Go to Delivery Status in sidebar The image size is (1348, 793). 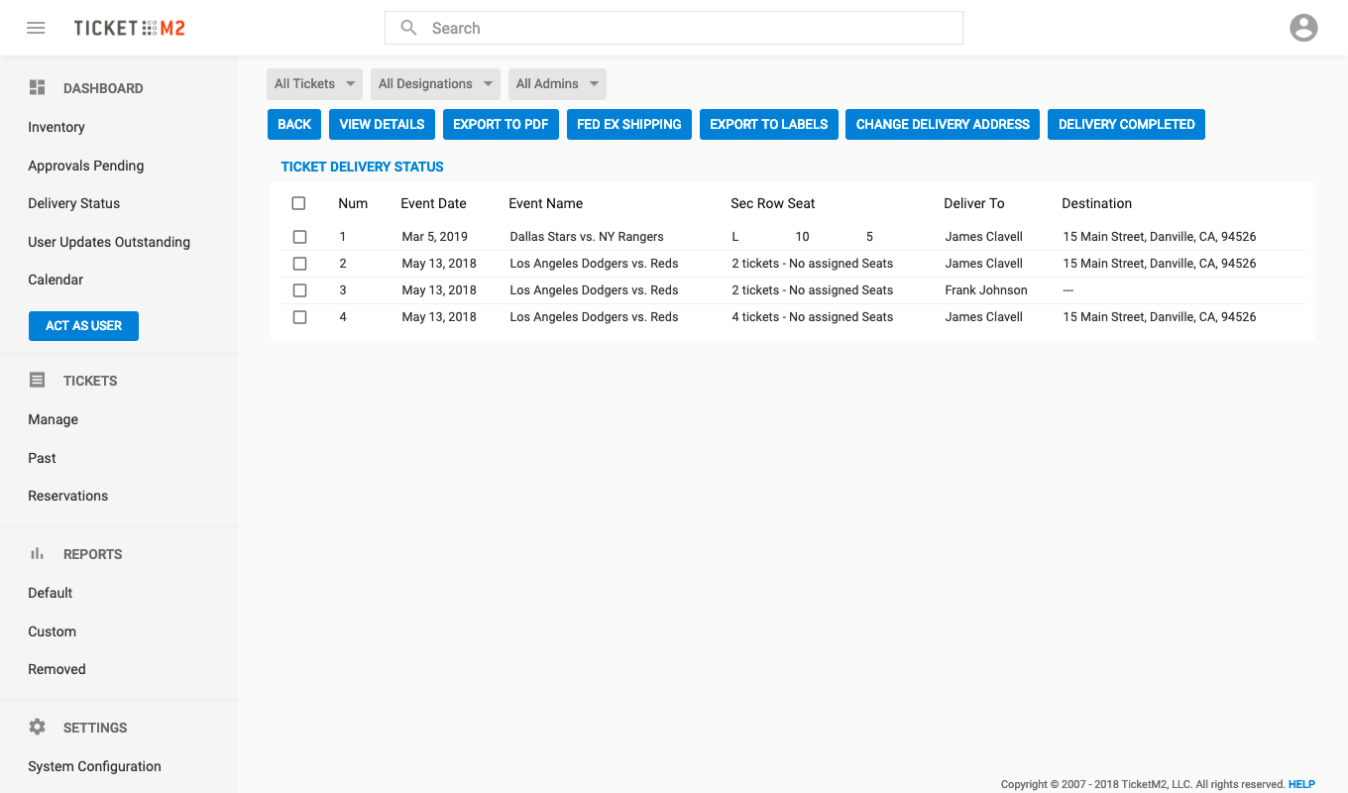(x=73, y=203)
